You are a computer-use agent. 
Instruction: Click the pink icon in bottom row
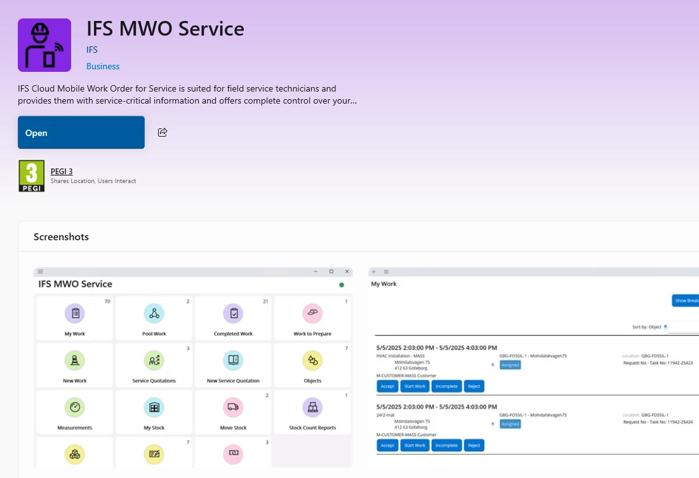coord(233,454)
